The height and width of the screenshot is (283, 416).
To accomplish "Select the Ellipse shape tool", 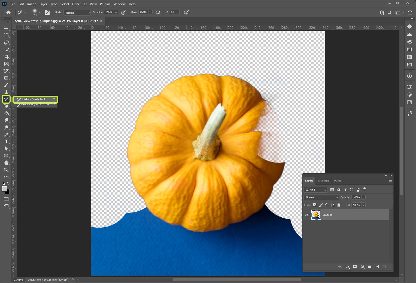I will pyautogui.click(x=6, y=156).
